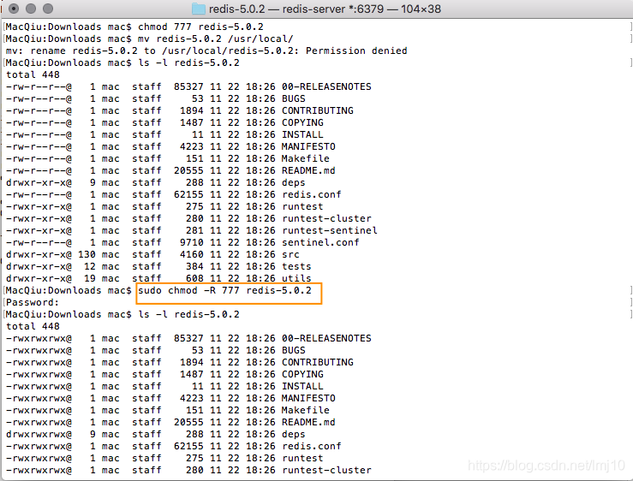Click the 'Permission denied' error text
The width and height of the screenshot is (633, 481).
(x=356, y=50)
